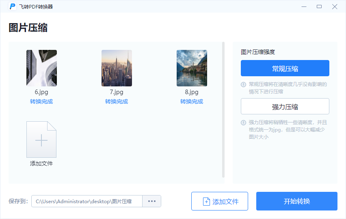
Task: Click the 8.jpg file name
Action: [x=192, y=92]
